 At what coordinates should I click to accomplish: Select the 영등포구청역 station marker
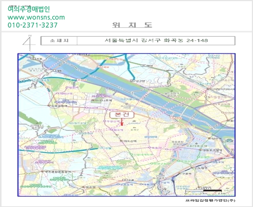click(201, 150)
